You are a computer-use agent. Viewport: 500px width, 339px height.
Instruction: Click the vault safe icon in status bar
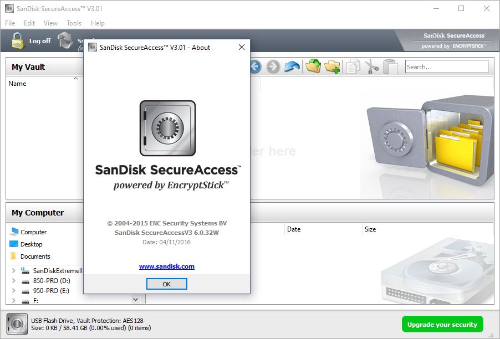pos(17,324)
